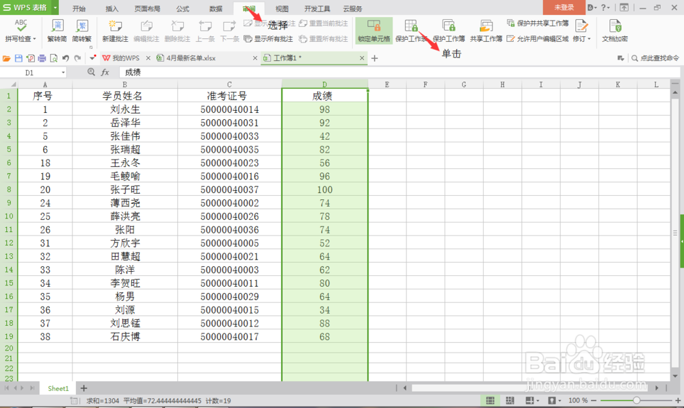Click the open folder icon in quick toolbar
The image size is (684, 408).
coord(7,58)
